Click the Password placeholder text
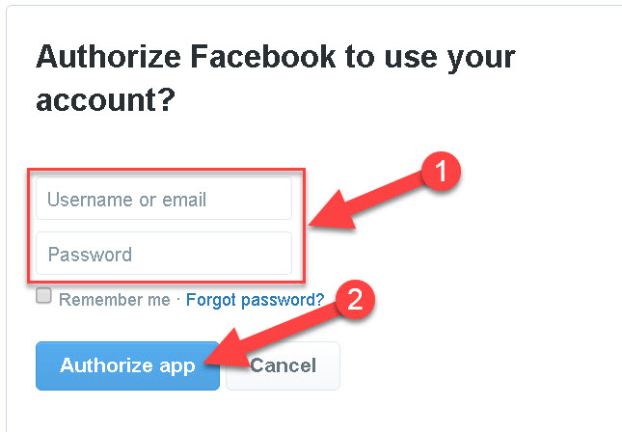This screenshot has height=432, width=622. tap(90, 255)
